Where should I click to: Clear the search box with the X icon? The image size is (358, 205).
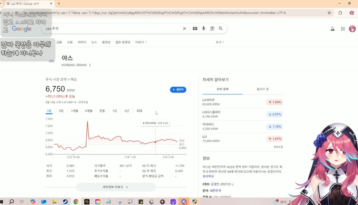pyautogui.click(x=185, y=29)
